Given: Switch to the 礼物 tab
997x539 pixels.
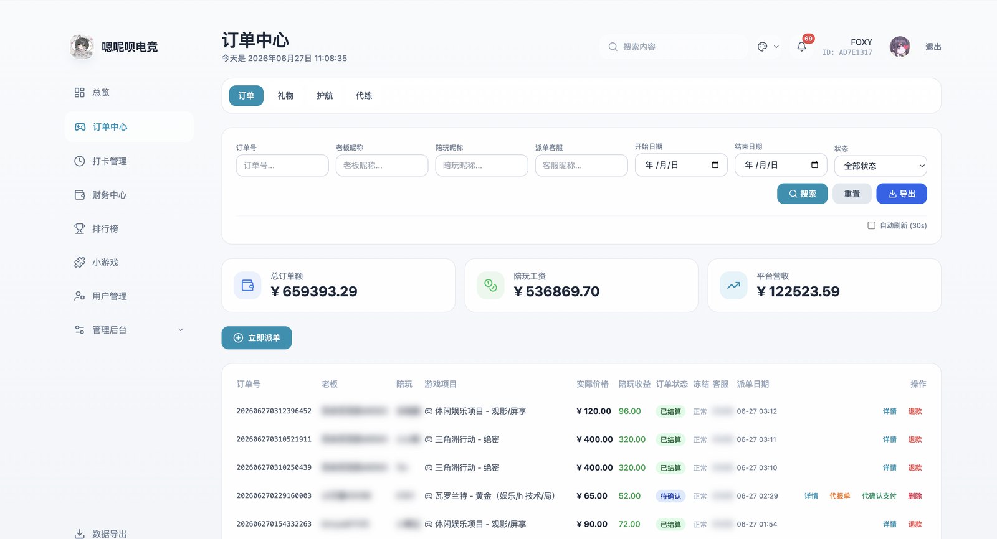Looking at the screenshot, I should tap(285, 96).
